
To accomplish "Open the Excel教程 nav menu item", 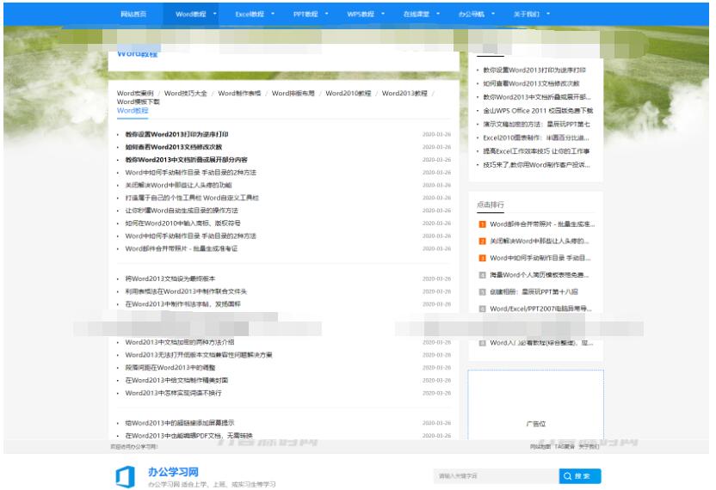I will click(250, 14).
